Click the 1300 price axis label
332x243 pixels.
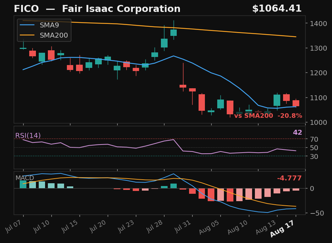pyautogui.click(x=318, y=48)
